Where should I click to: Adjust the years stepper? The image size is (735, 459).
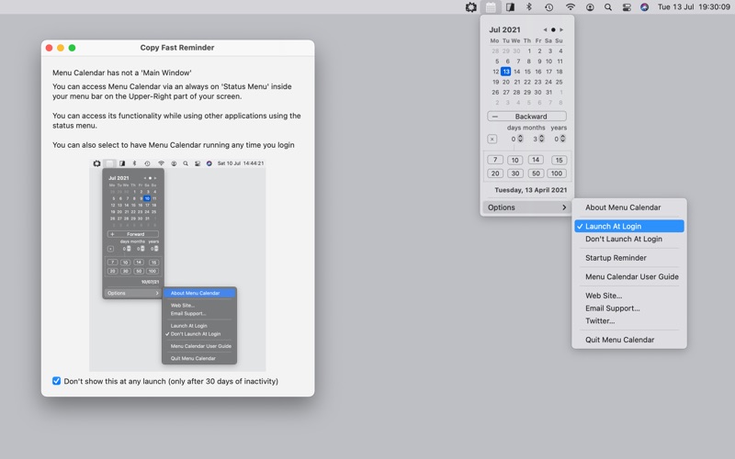coord(563,139)
